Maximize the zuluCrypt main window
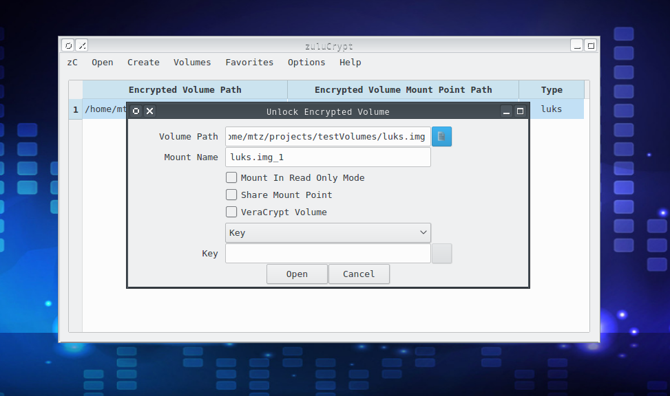Image resolution: width=670 pixels, height=396 pixels. coord(591,45)
